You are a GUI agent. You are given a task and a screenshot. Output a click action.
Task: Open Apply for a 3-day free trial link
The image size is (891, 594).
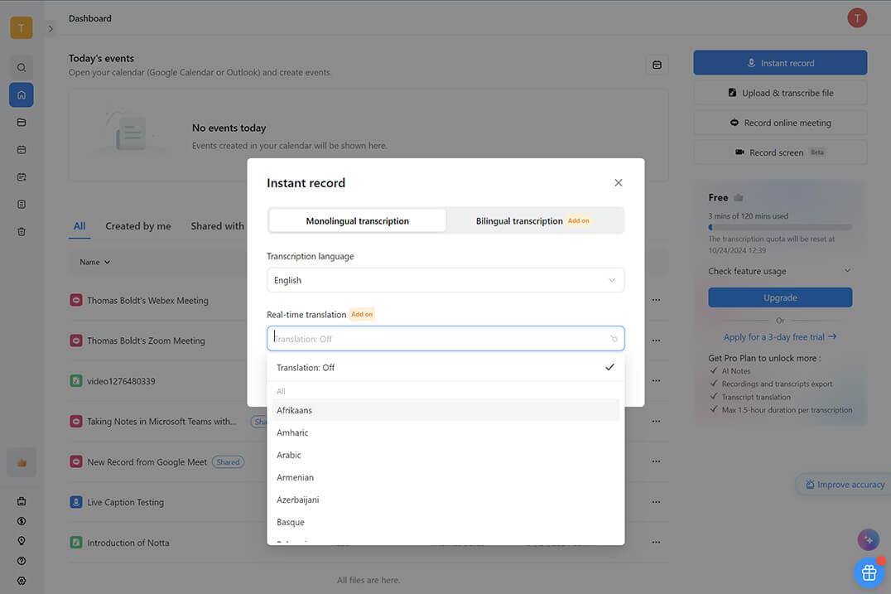pos(780,337)
